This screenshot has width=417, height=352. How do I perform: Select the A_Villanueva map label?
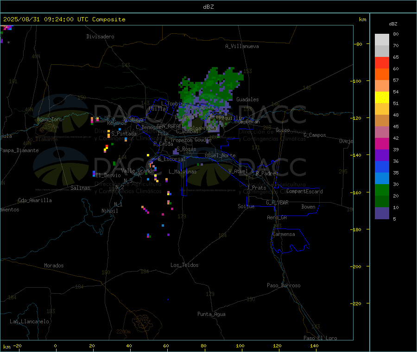(242, 46)
